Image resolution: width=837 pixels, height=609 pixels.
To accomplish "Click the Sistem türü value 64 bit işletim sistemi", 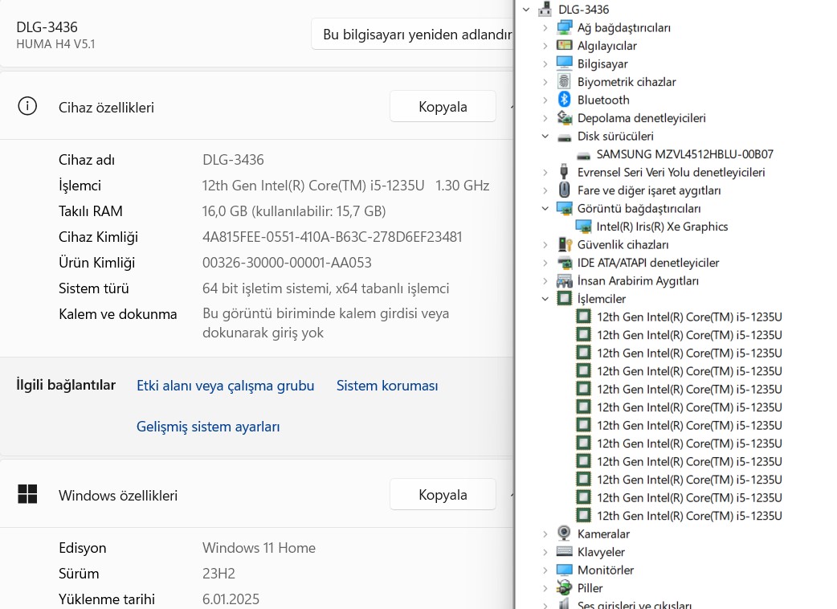I will tap(325, 288).
